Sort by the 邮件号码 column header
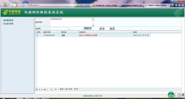185x99 pixels. [x=52, y=32]
